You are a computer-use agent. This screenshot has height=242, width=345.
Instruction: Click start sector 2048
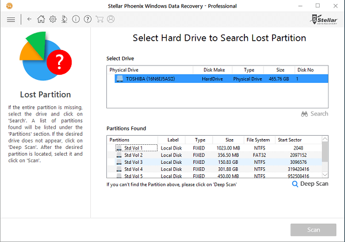tap(298, 148)
